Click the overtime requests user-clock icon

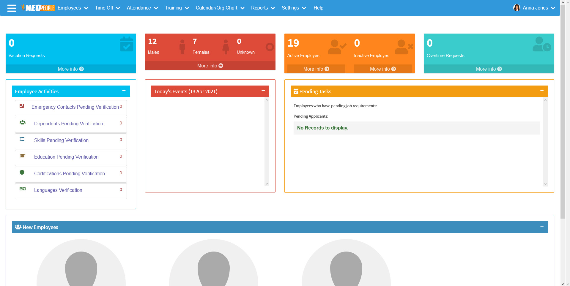541,44
